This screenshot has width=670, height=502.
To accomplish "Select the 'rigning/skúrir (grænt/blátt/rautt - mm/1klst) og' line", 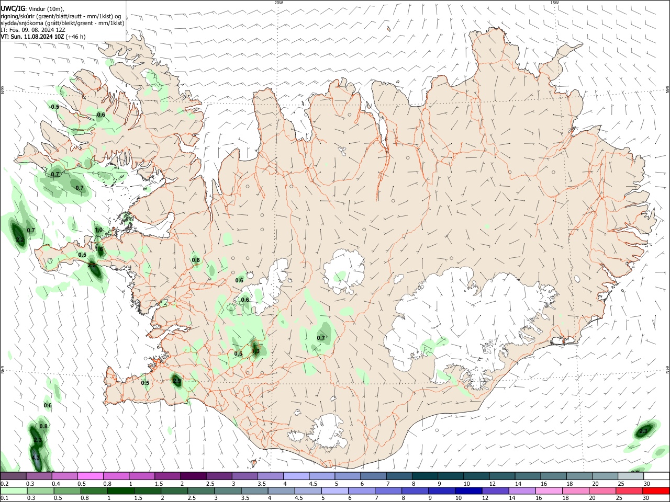I will point(61,16).
